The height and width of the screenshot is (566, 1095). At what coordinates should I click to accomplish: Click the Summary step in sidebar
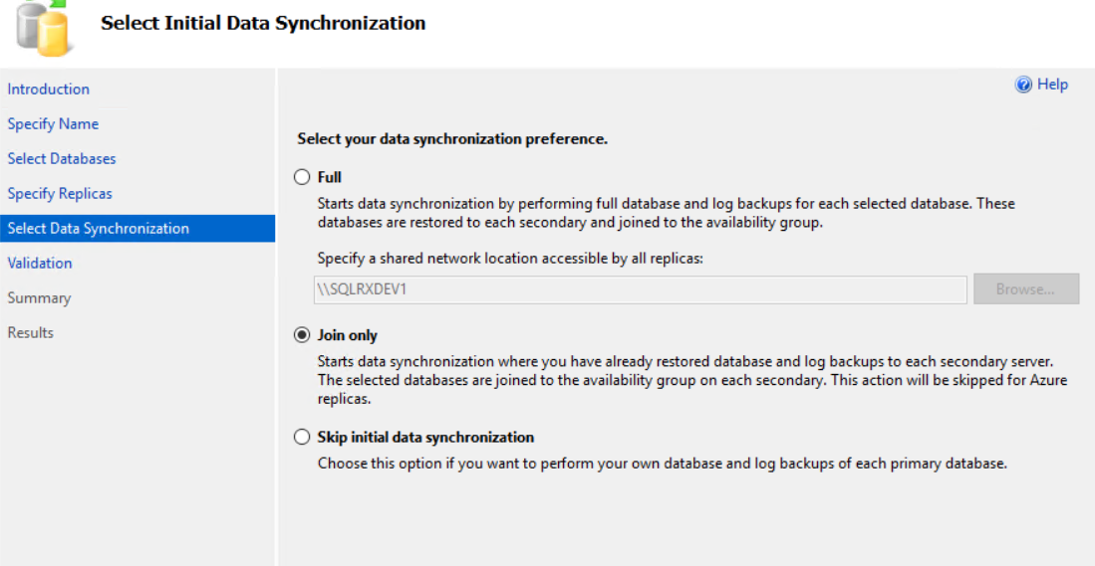pos(39,297)
